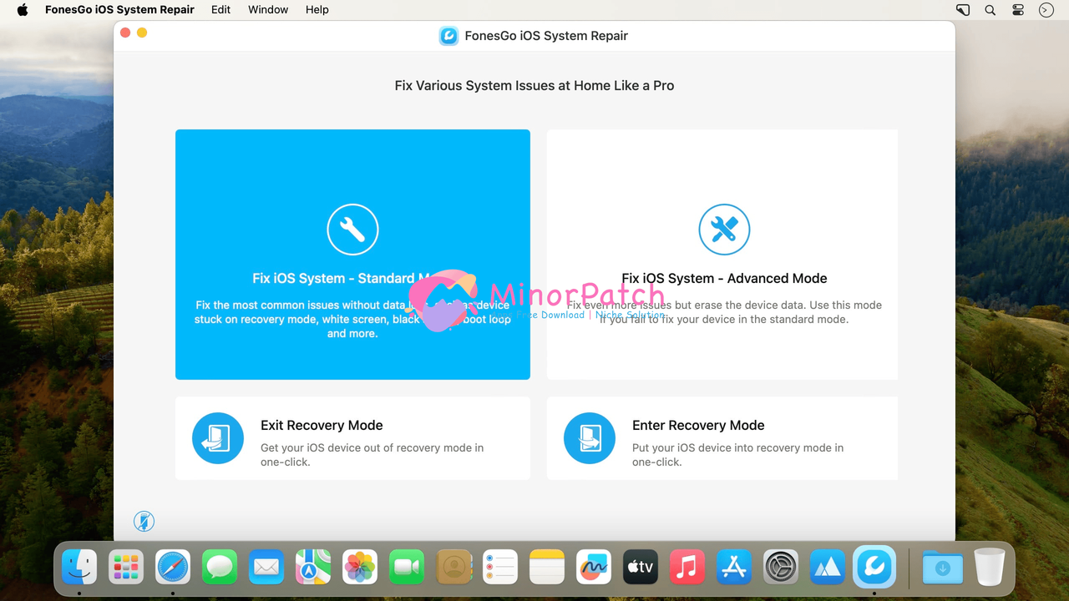Viewport: 1069px width, 601px height.
Task: Open the Edit menu
Action: (220, 10)
